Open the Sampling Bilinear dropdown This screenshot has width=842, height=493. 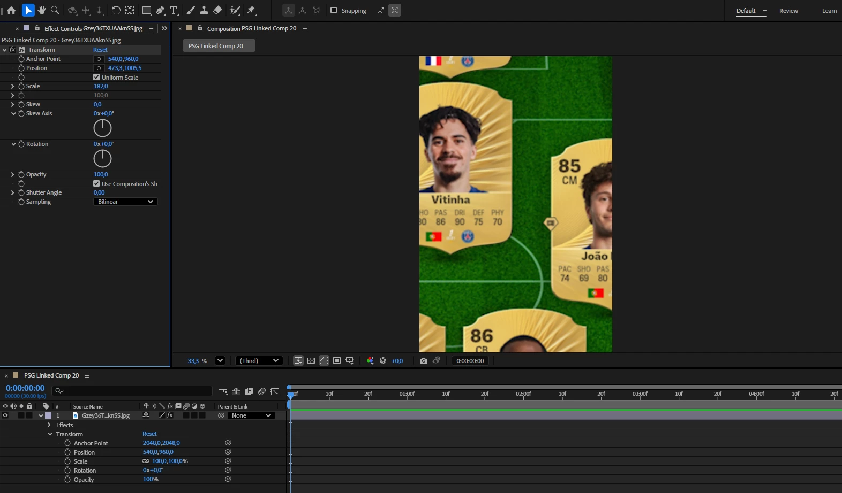[x=125, y=202]
